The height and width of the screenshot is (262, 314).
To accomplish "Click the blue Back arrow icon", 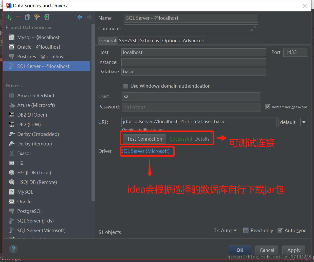I will [80, 17].
